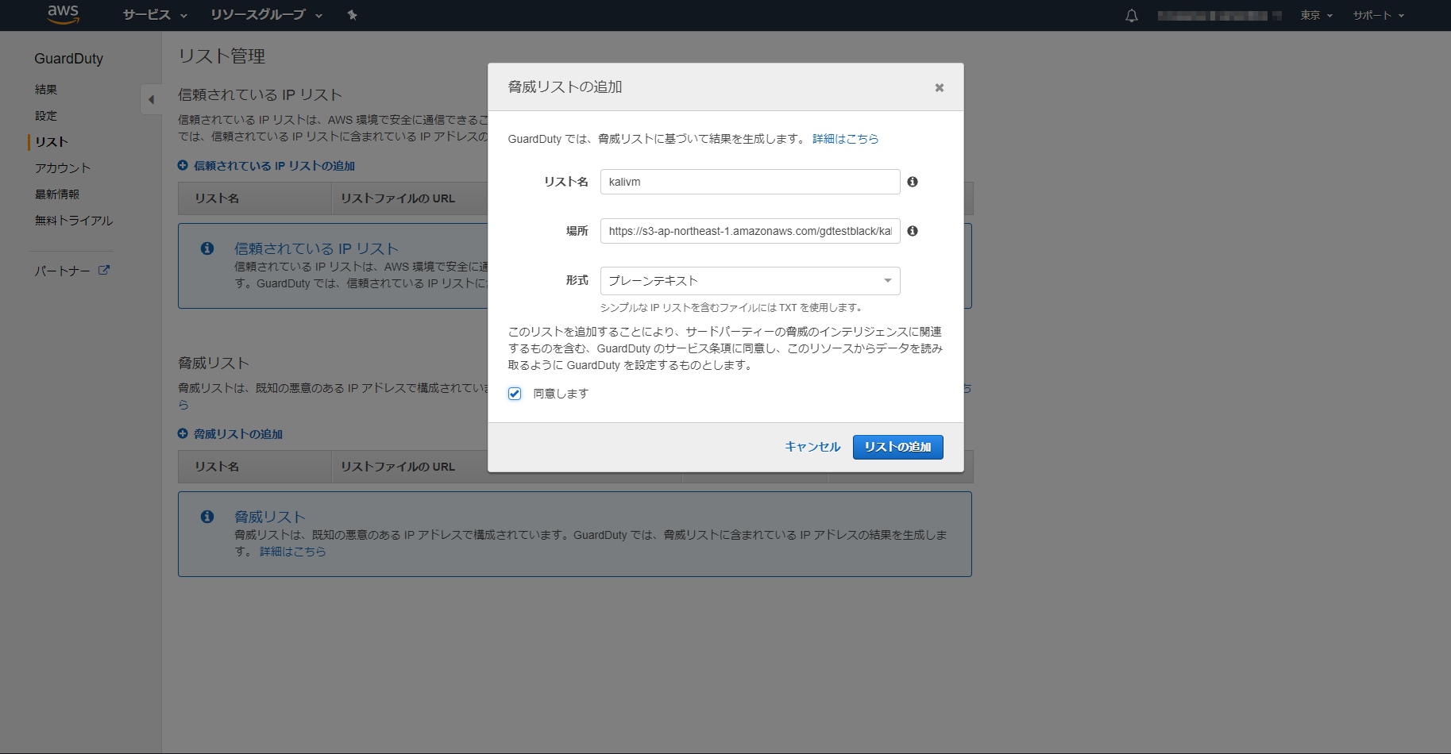Go to 結果 in the sidebar
Image resolution: width=1451 pixels, height=754 pixels.
pyautogui.click(x=46, y=90)
